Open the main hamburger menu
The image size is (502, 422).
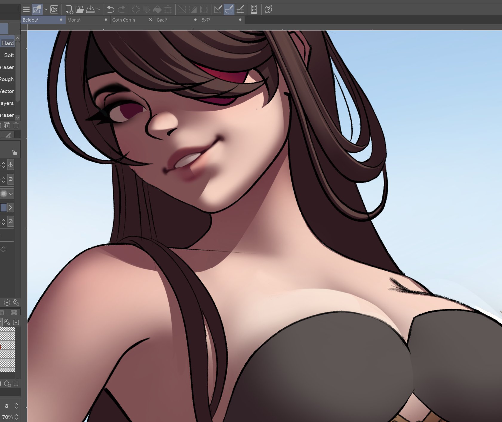[27, 9]
